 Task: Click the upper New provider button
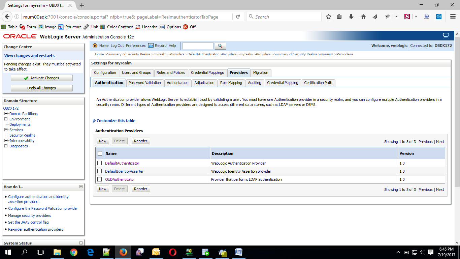coord(103,141)
